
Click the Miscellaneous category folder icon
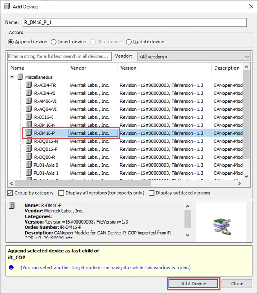point(20,77)
